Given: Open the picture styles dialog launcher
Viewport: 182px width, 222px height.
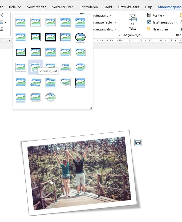Looking at the screenshot, I should coord(119,35).
